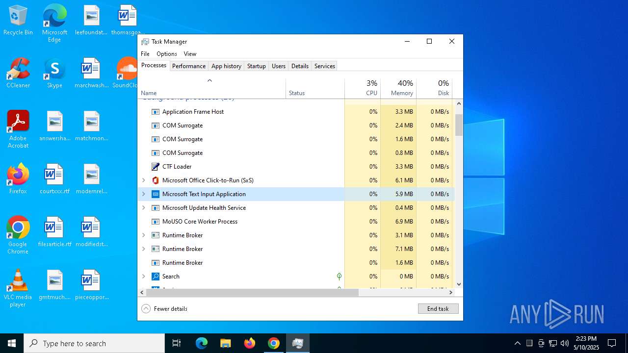The height and width of the screenshot is (353, 628).
Task: Click the 6.9 MB memory cell
Action: [398, 222]
